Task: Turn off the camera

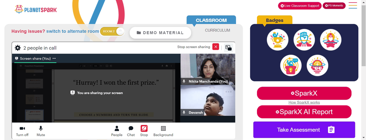Action: coord(22,131)
